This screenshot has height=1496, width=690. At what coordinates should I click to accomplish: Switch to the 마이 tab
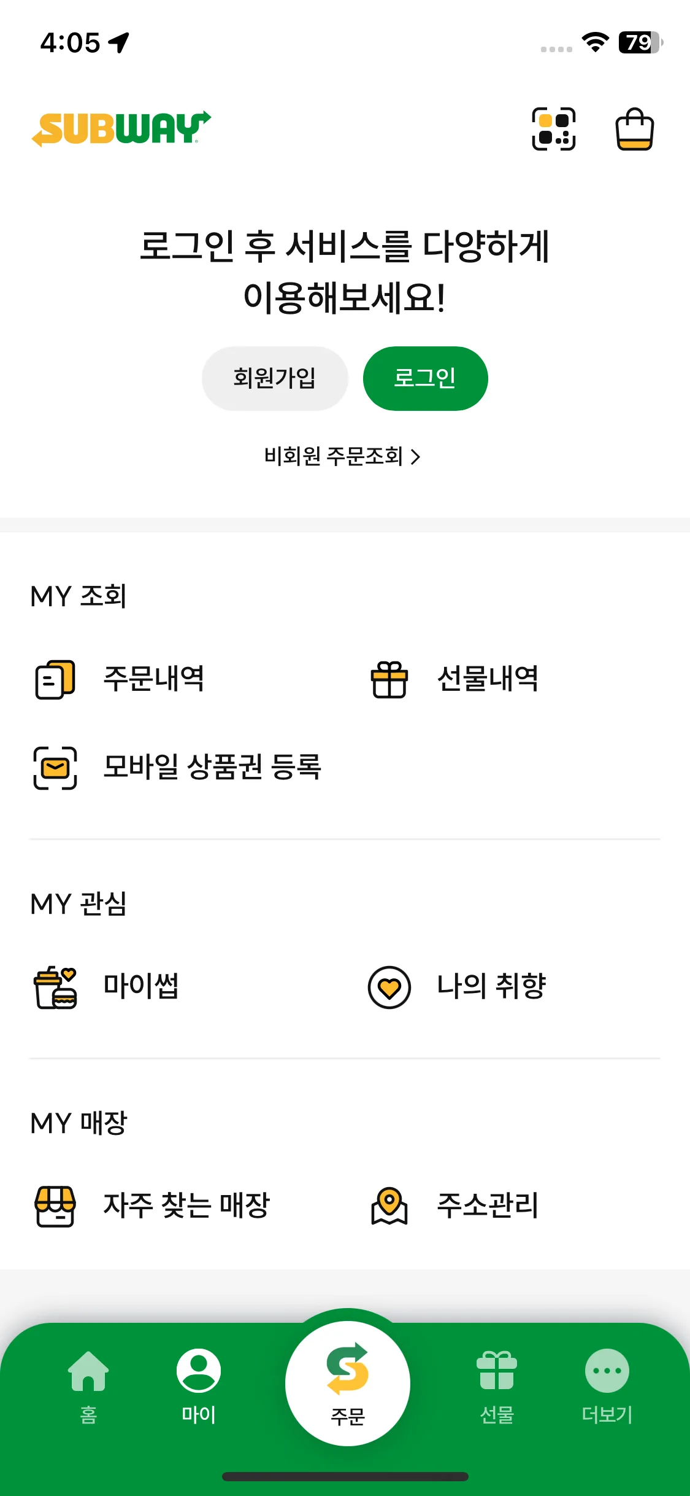tap(199, 1387)
